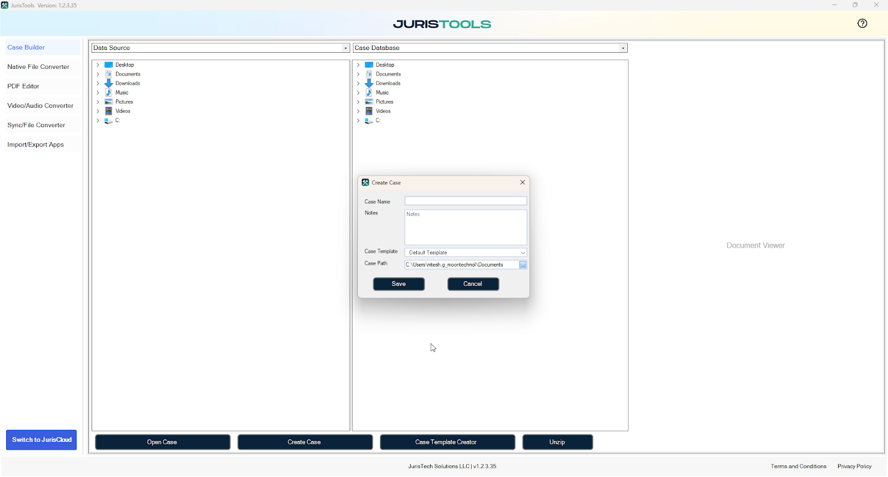Viewport: 888px width, 477px height.
Task: Open the Case Database dropdown
Action: click(x=623, y=48)
